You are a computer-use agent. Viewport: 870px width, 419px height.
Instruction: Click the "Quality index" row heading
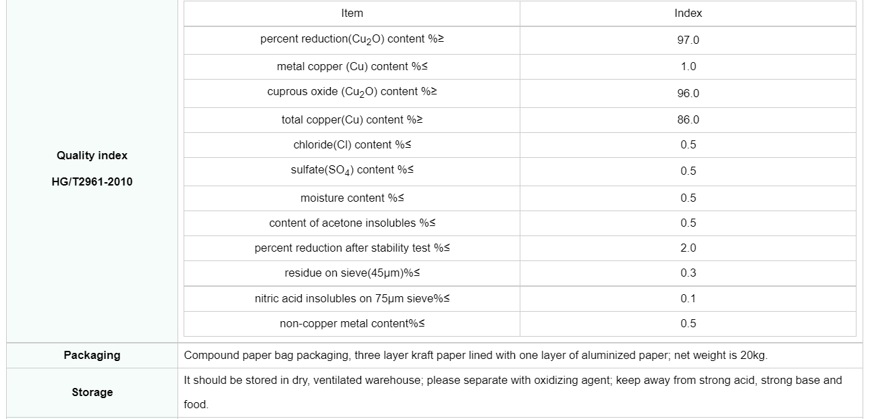[x=92, y=156]
